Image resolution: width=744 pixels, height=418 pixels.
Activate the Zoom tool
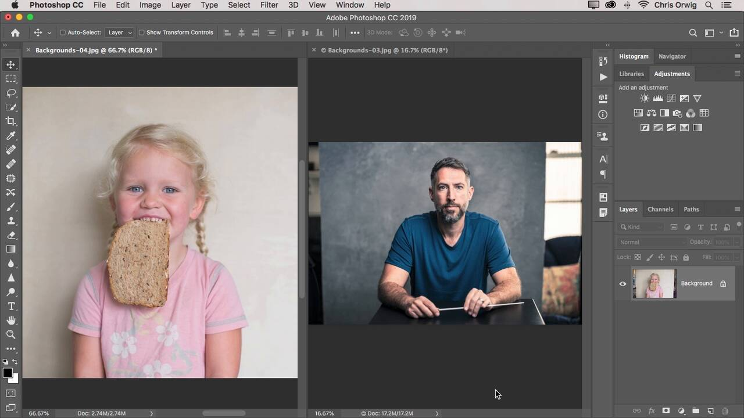point(11,334)
